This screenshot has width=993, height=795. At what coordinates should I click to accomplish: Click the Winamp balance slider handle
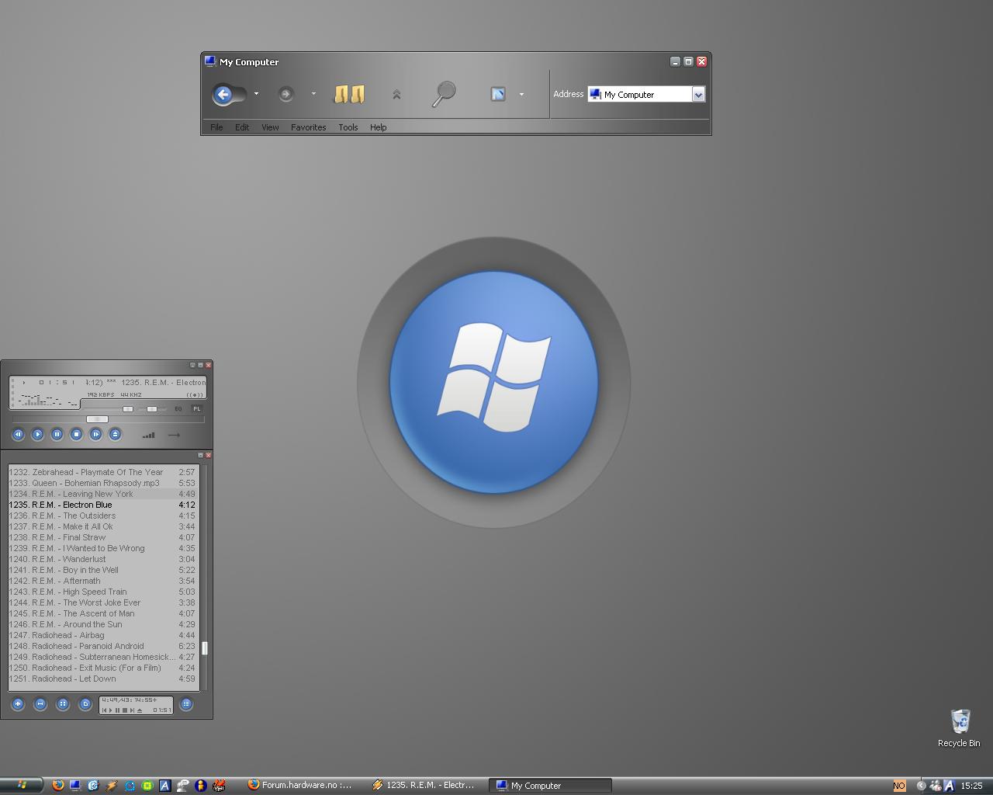152,408
